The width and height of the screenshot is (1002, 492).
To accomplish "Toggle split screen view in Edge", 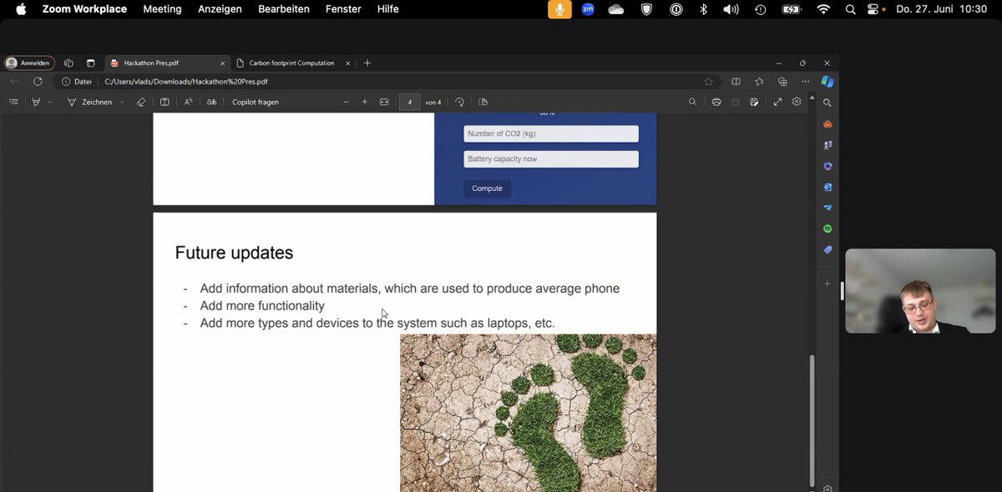I will click(x=736, y=82).
